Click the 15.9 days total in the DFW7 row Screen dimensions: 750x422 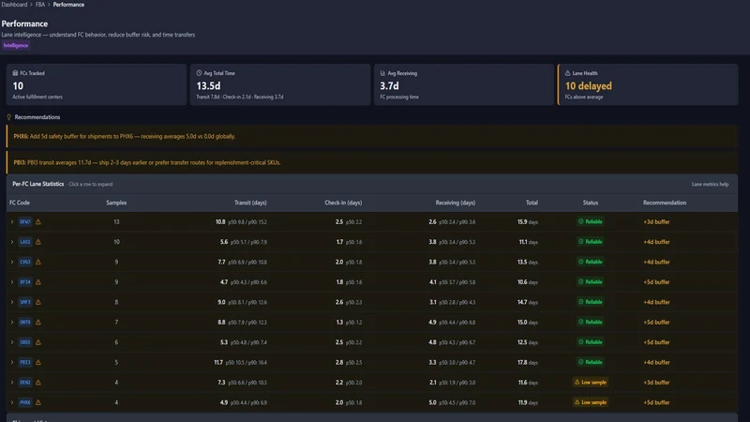528,222
